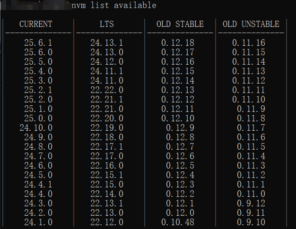
Task: Select LTS version 22.17.1
Action: pyautogui.click(x=107, y=147)
